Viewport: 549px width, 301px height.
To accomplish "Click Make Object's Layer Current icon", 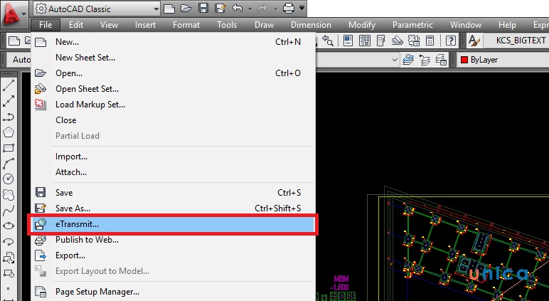I will (x=408, y=60).
